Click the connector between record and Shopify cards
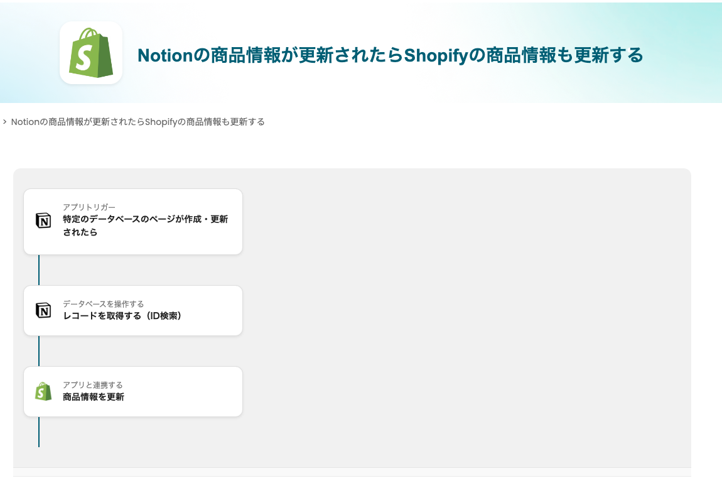The width and height of the screenshot is (722, 488). pos(39,351)
